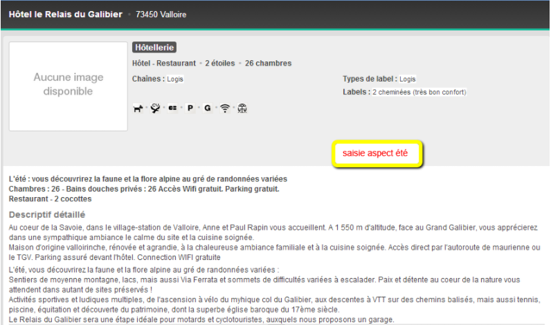Click the Wifi signal icon

tap(225, 108)
